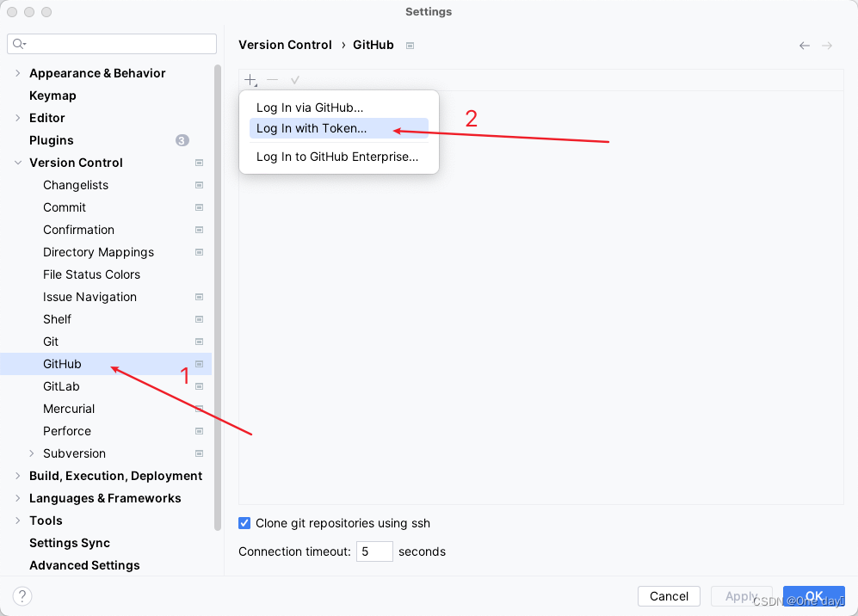Choose Log In to GitHub Enterprise
The width and height of the screenshot is (858, 616).
point(339,157)
